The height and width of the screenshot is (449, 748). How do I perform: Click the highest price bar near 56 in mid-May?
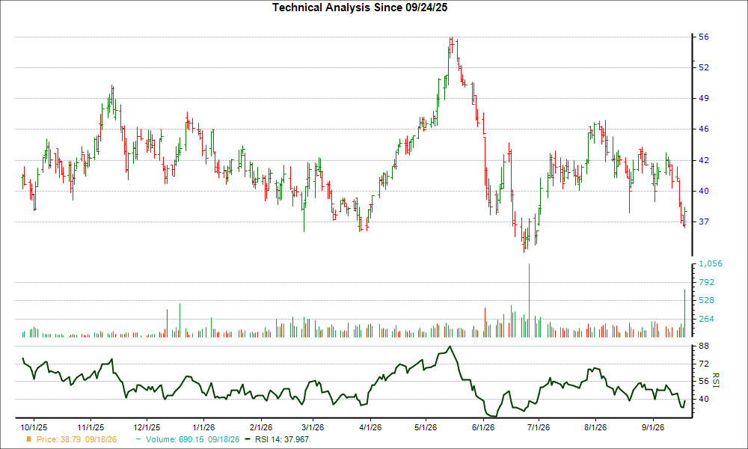[451, 46]
